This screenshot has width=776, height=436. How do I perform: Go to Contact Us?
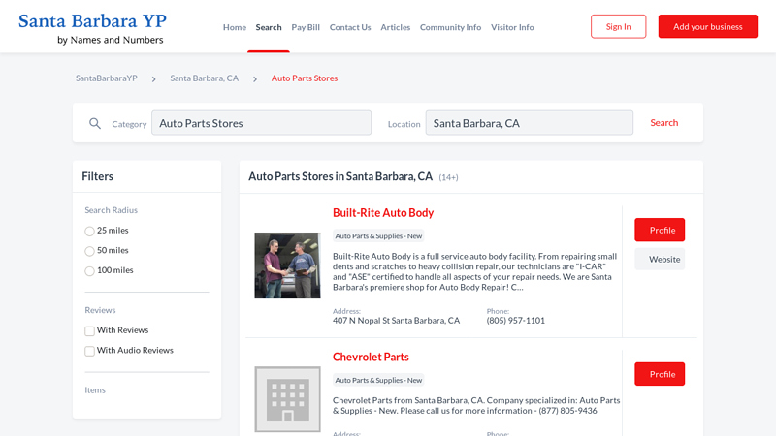(x=350, y=27)
